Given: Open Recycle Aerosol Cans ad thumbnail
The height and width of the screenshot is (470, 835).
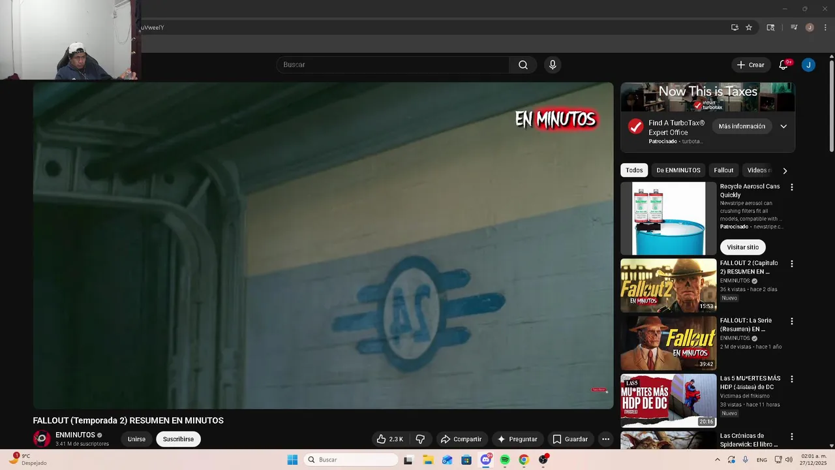Looking at the screenshot, I should click(669, 219).
